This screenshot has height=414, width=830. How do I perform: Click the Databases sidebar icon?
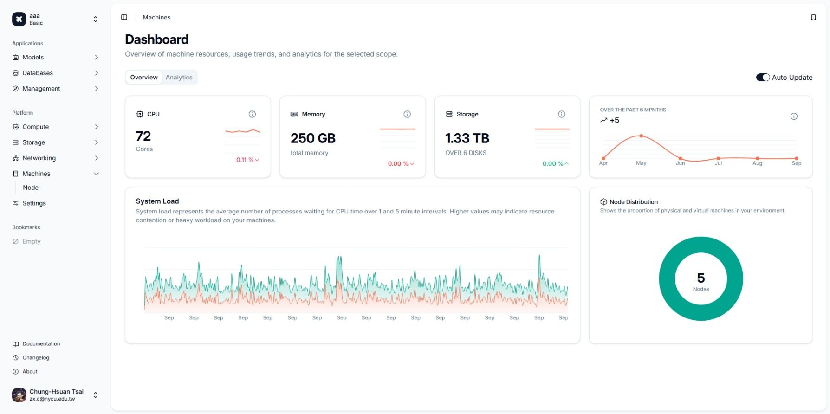(x=15, y=73)
